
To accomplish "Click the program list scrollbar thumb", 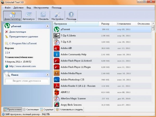I will pyautogui.click(x=153, y=28).
